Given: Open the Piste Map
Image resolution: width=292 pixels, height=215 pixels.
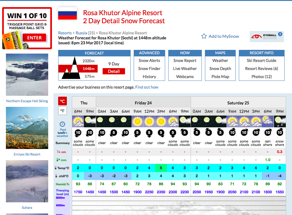Looking at the screenshot, I should (x=220, y=77).
